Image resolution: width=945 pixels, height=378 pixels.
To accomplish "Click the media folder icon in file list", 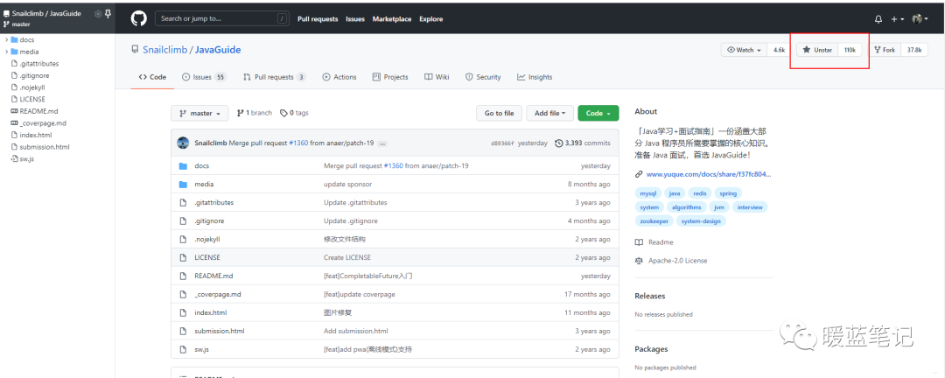I will (x=183, y=184).
